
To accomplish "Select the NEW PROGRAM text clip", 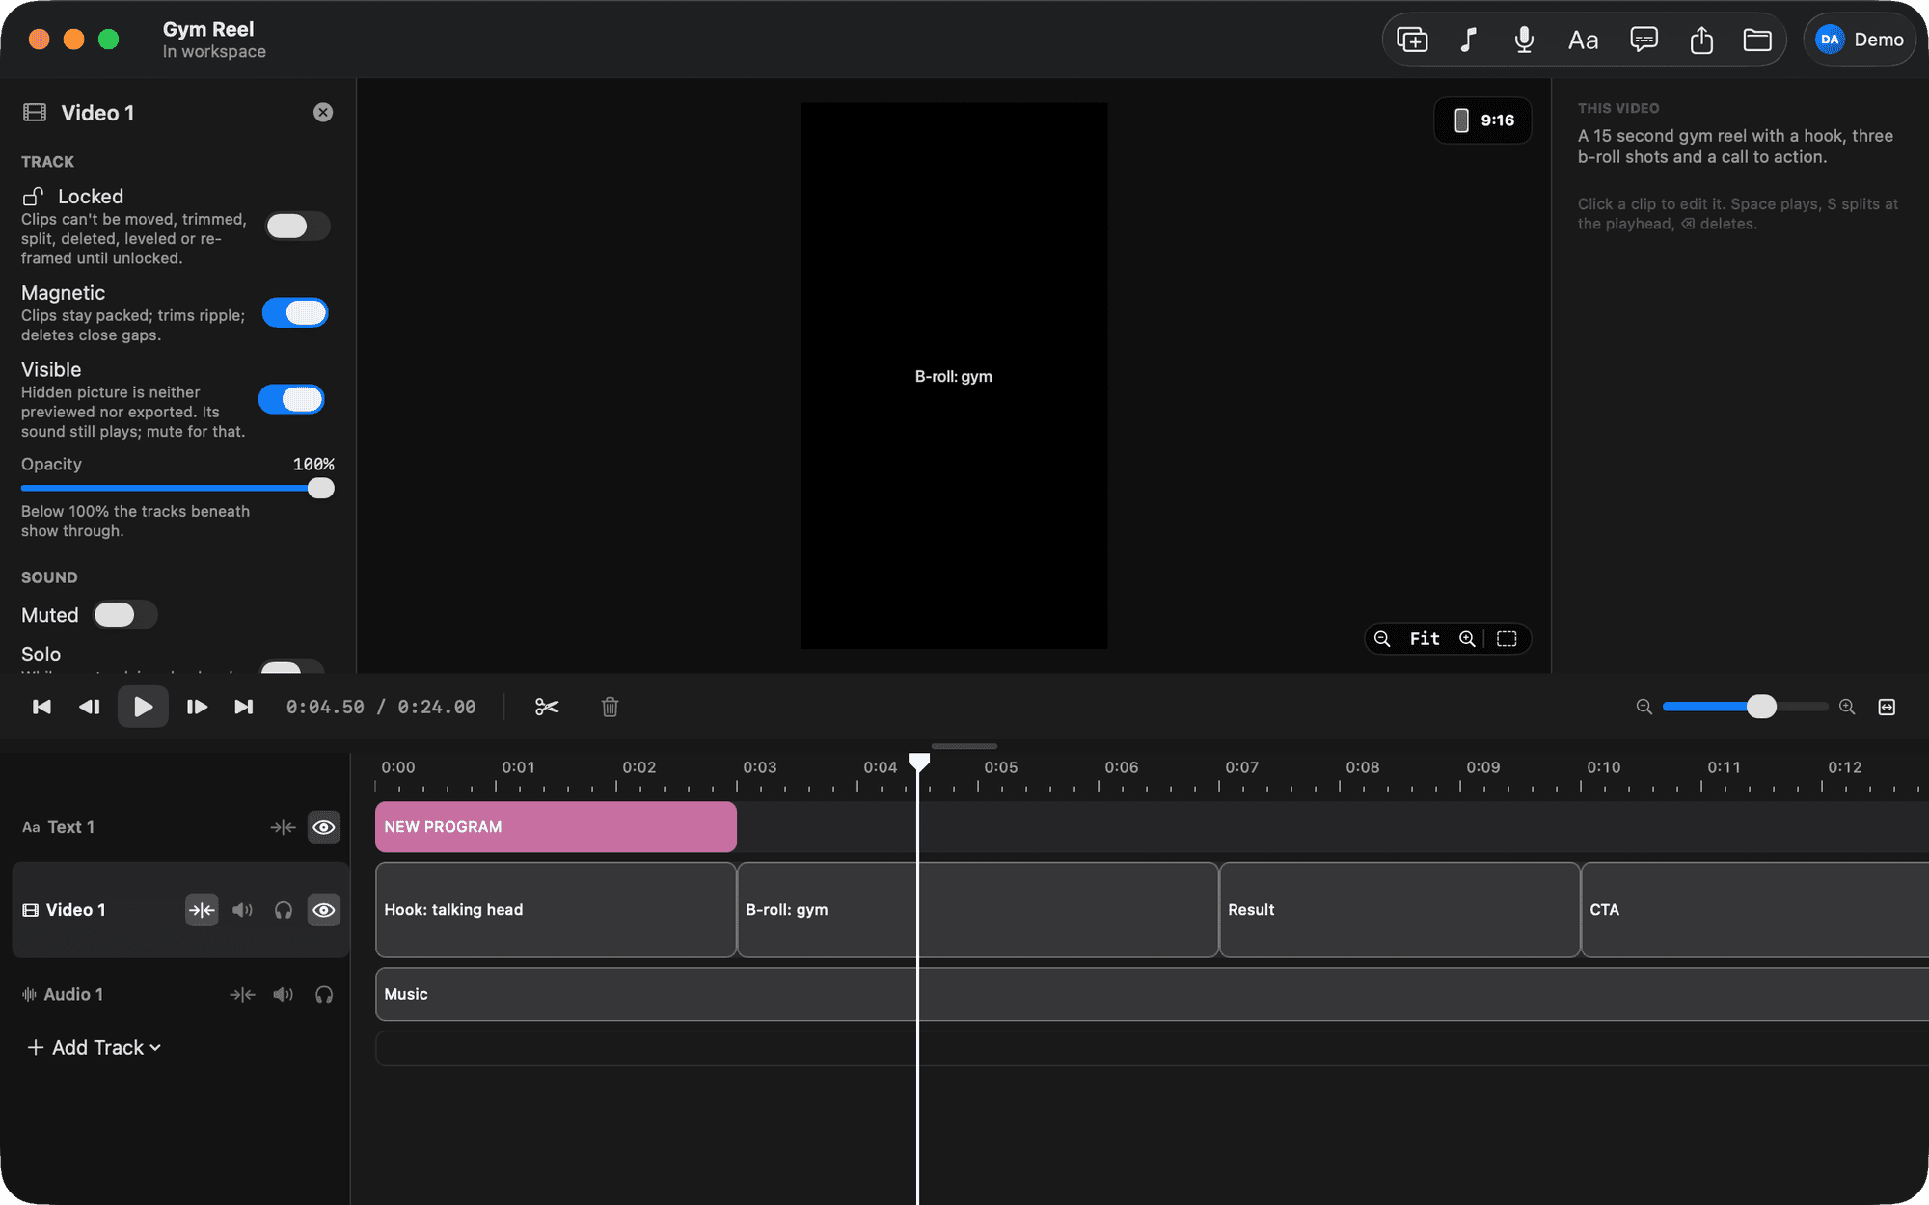I will (556, 827).
